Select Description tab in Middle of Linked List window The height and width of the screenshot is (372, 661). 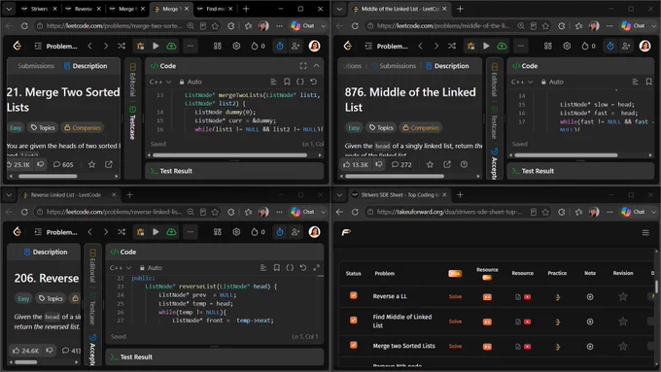447,66
